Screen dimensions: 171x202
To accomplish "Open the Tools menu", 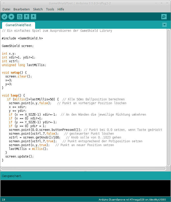I will point(50,9).
